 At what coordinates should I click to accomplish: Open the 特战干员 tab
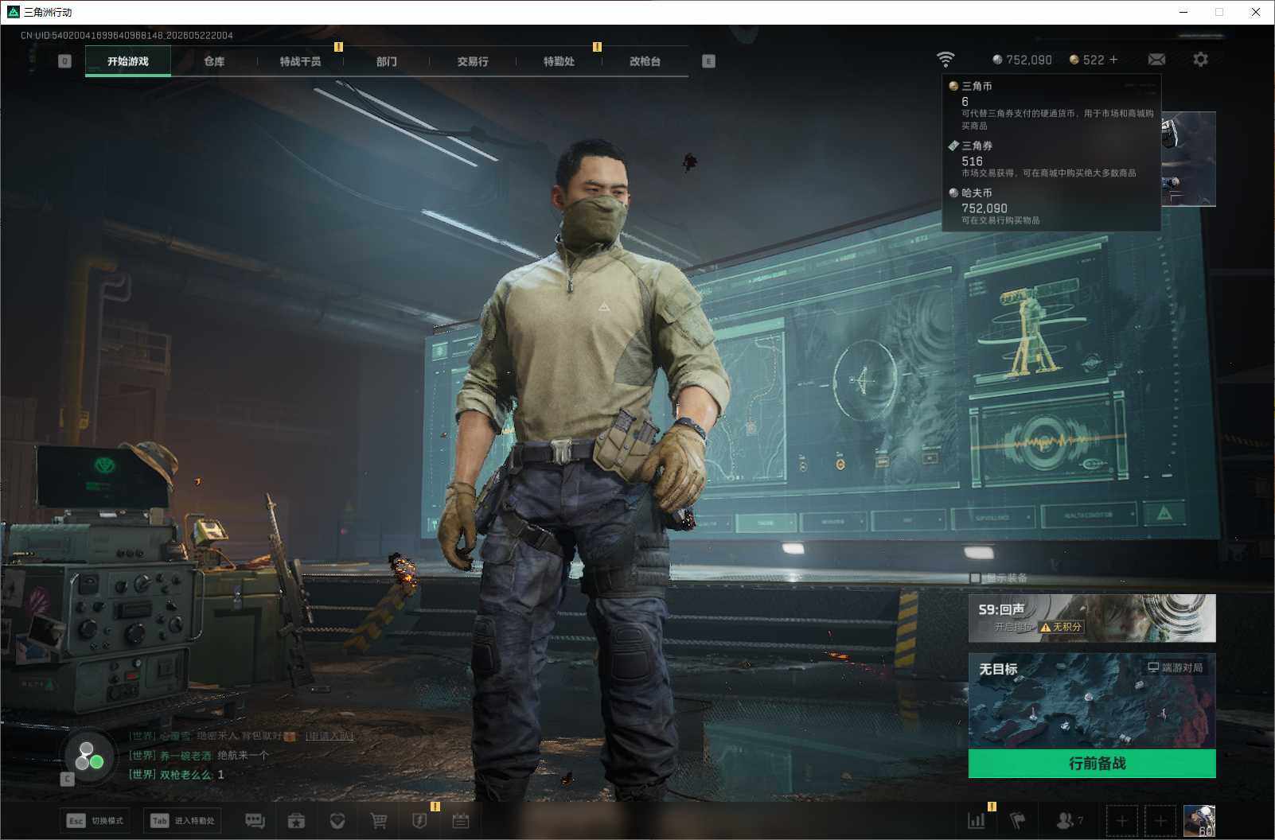[x=300, y=61]
